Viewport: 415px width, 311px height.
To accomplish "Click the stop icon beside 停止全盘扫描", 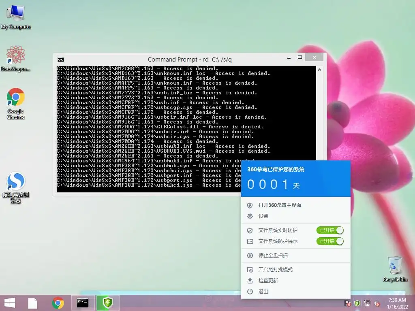I will pyautogui.click(x=250, y=256).
